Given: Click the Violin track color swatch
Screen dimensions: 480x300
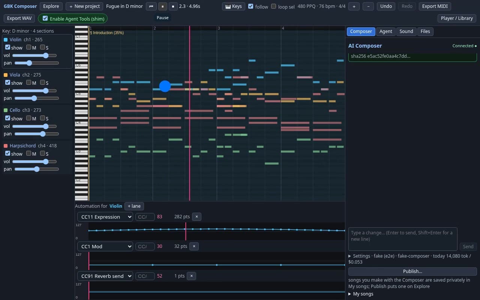Looking at the screenshot, I should point(6,40).
